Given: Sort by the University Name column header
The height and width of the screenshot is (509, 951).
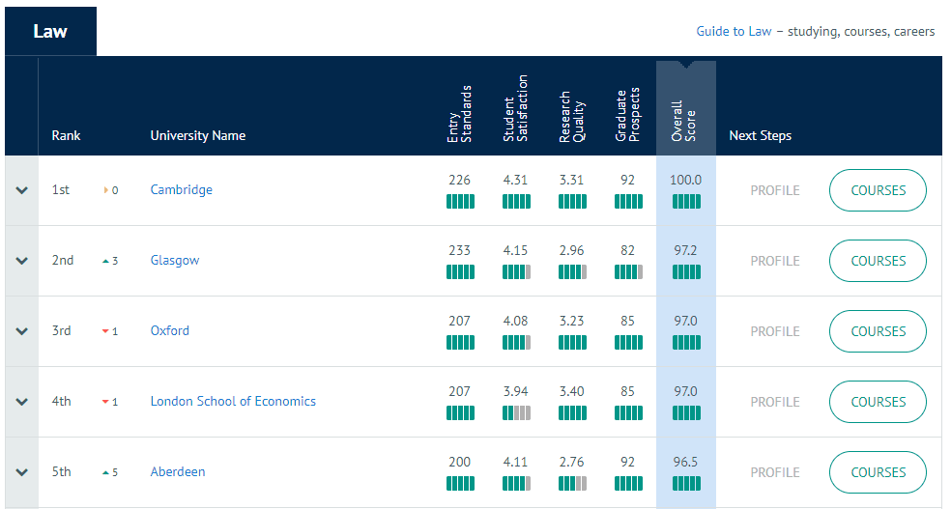Looking at the screenshot, I should tap(198, 135).
